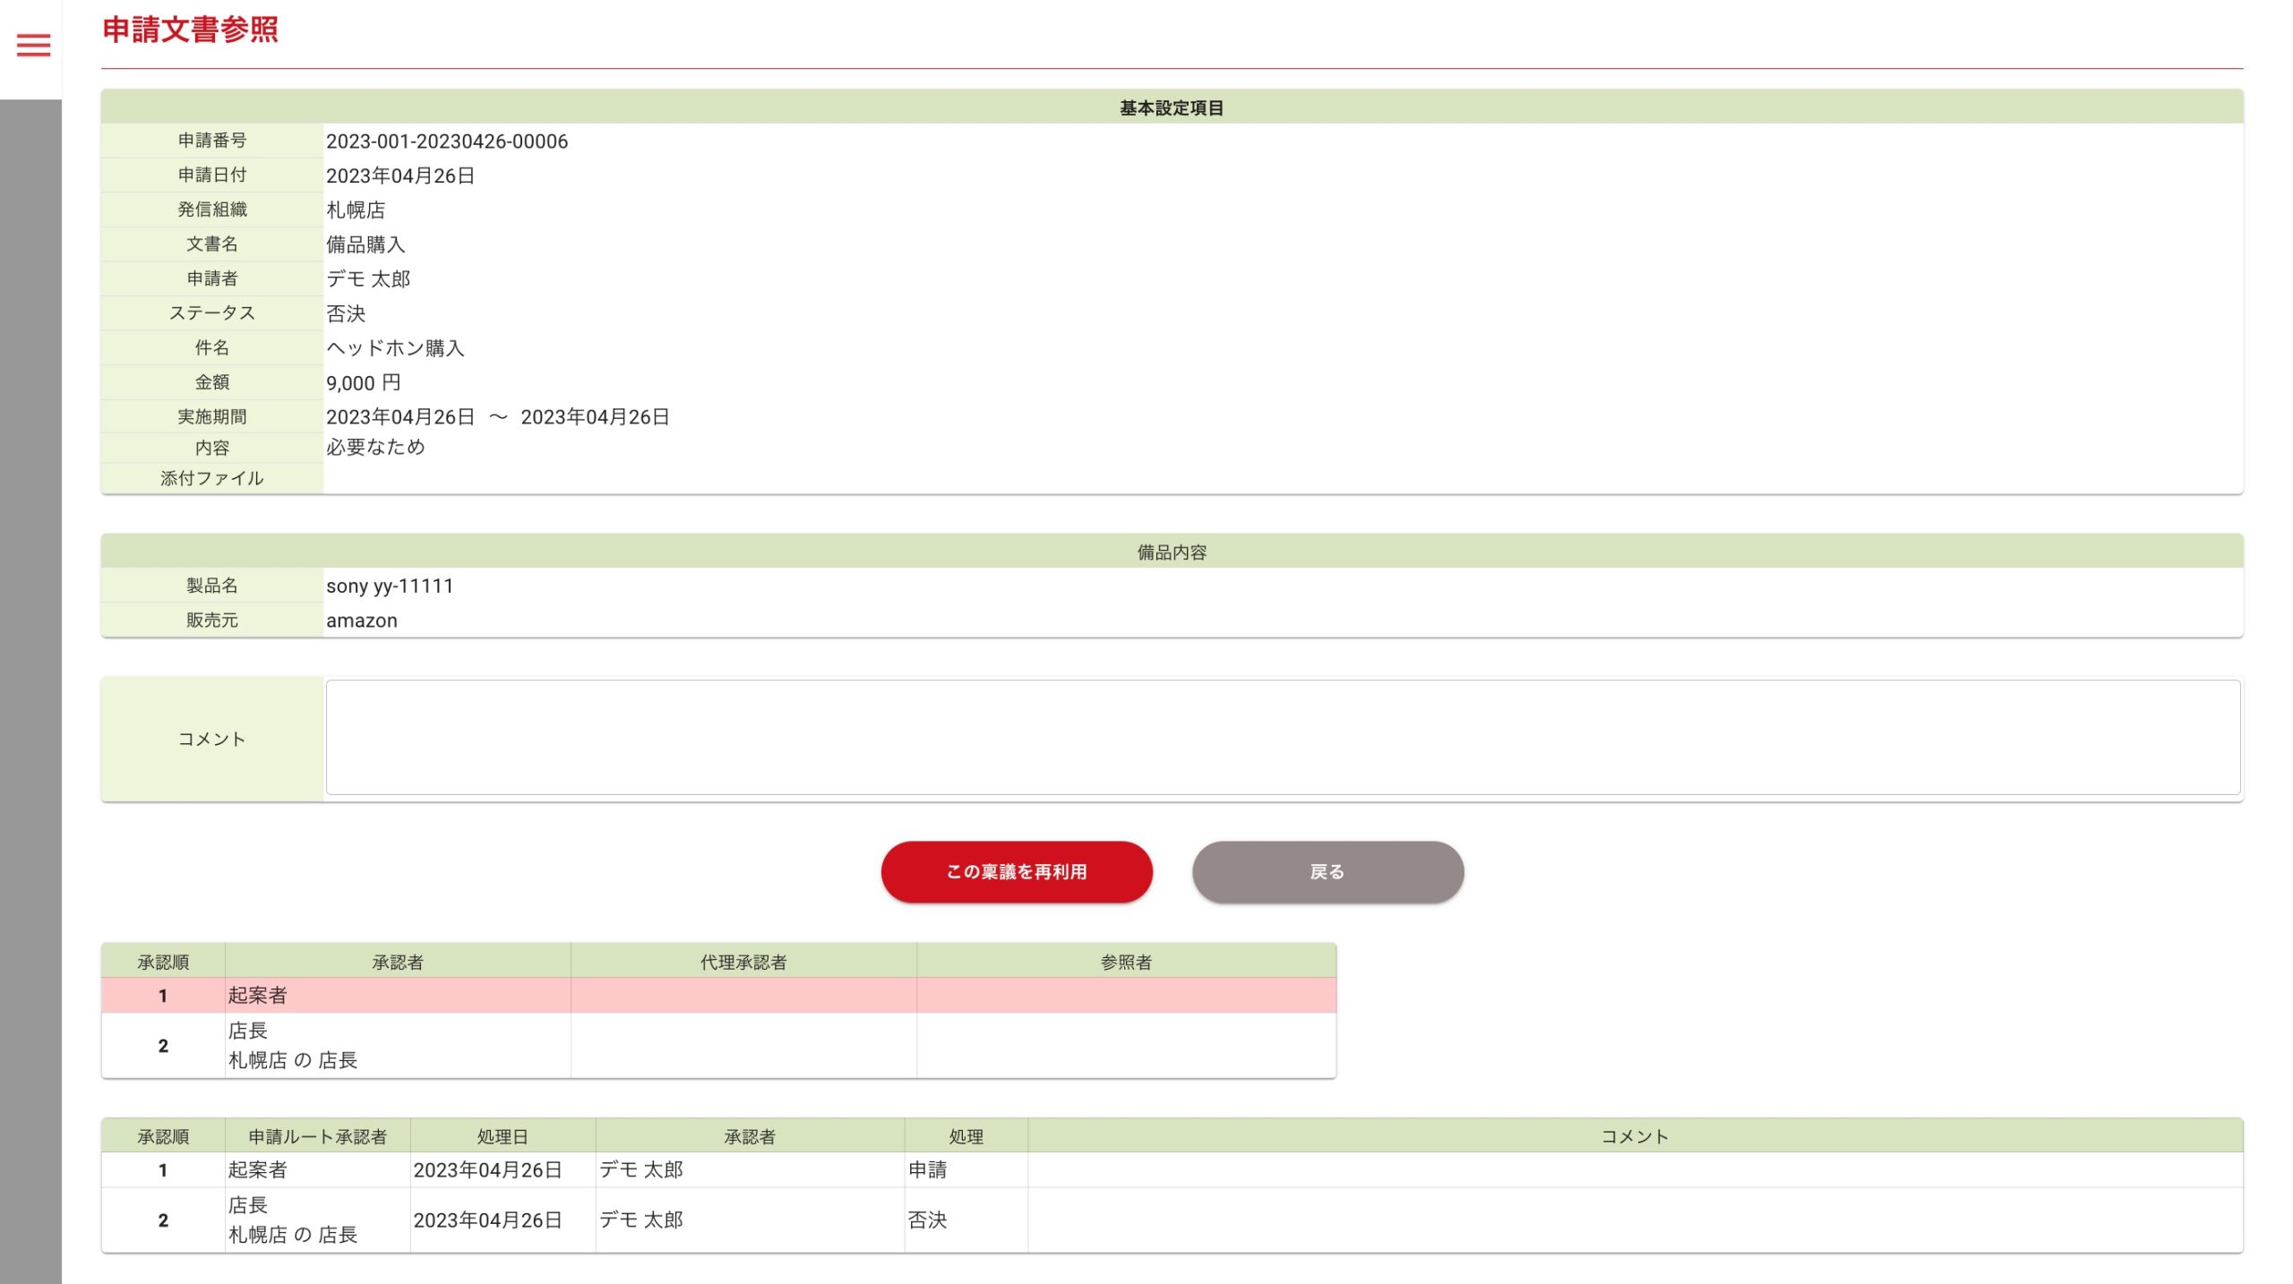Select the 備品内容 section header

[x=1171, y=552]
